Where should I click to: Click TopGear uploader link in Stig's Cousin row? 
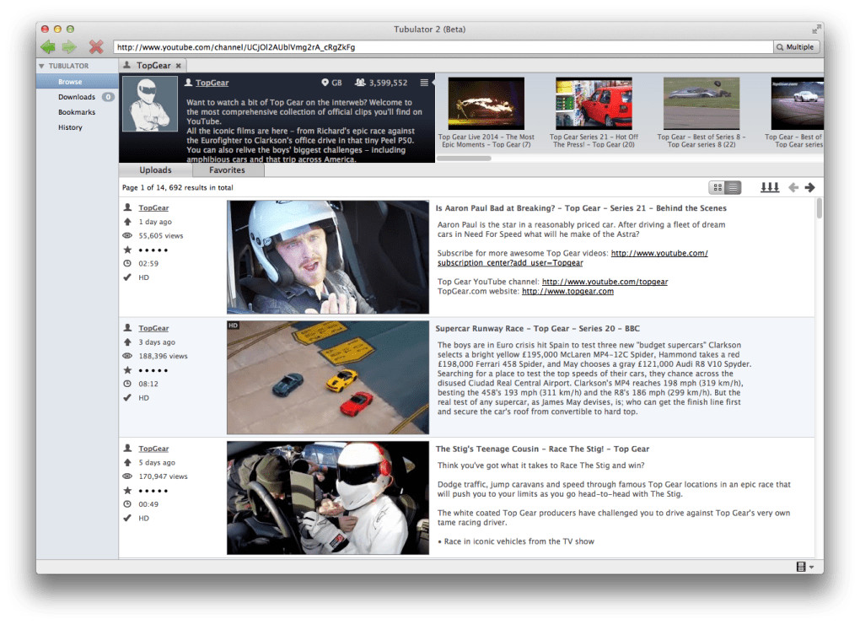[x=153, y=449]
